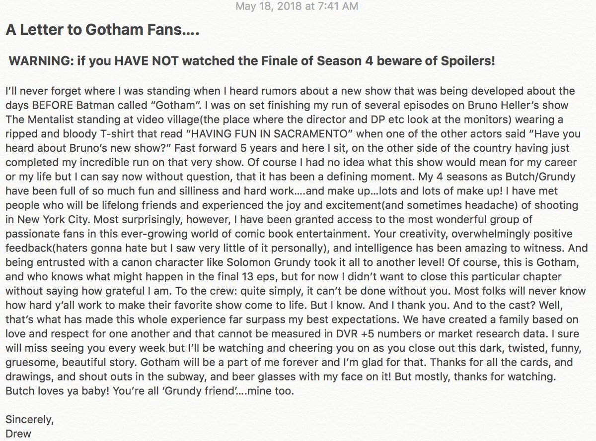Screen dimensions: 596x441
Task: Click the closing word Sincerely,
Action: tap(29, 421)
